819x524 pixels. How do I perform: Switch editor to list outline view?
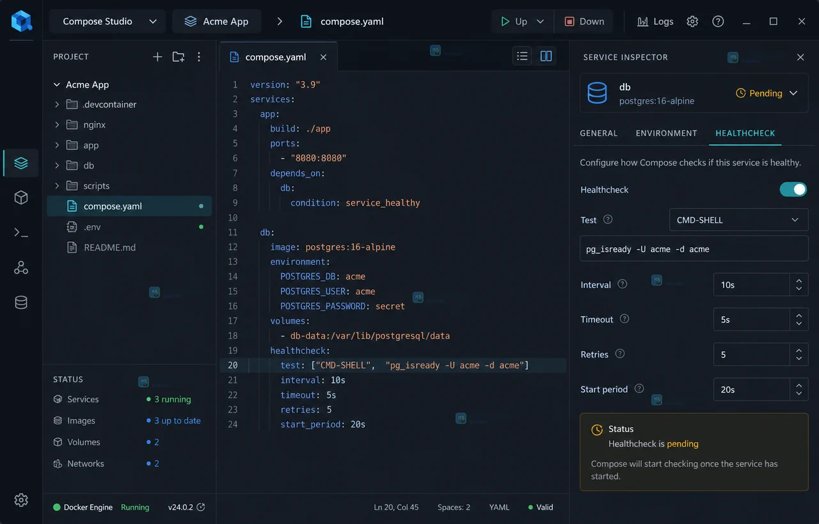tap(522, 56)
